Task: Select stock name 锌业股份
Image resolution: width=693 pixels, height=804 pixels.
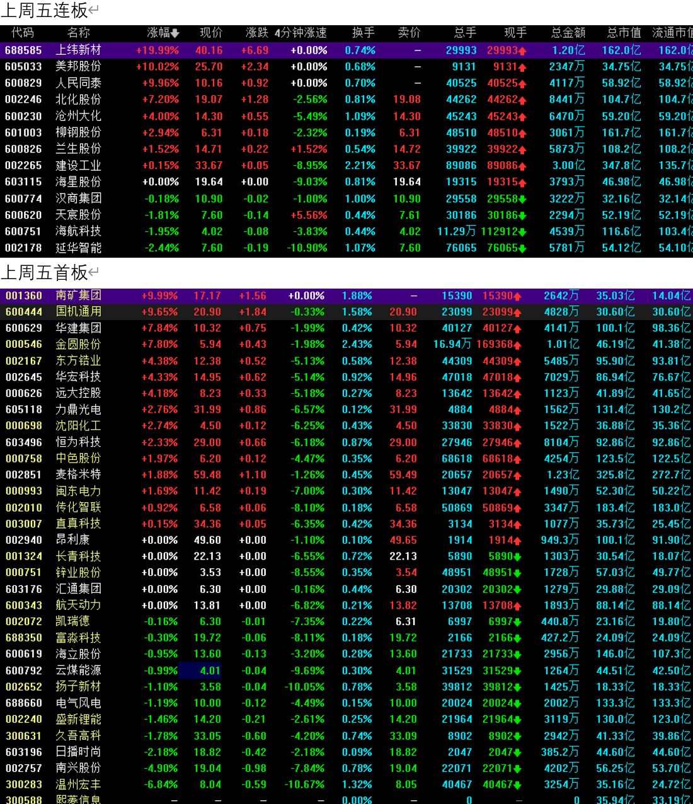Action: [78, 573]
